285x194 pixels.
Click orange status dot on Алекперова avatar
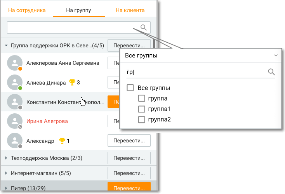(20, 68)
